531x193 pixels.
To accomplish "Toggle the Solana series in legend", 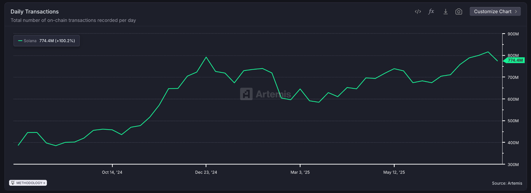I will pos(30,41).
